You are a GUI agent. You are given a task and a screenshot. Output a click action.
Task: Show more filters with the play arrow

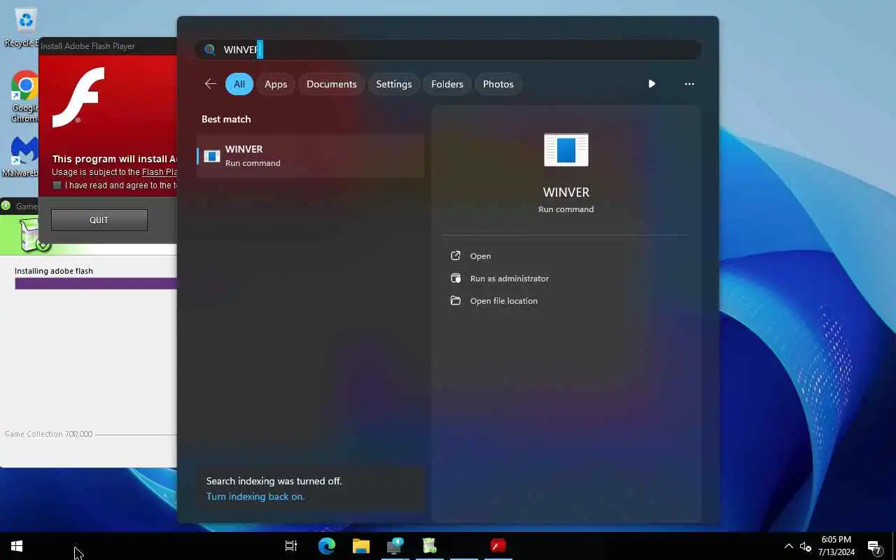652,84
